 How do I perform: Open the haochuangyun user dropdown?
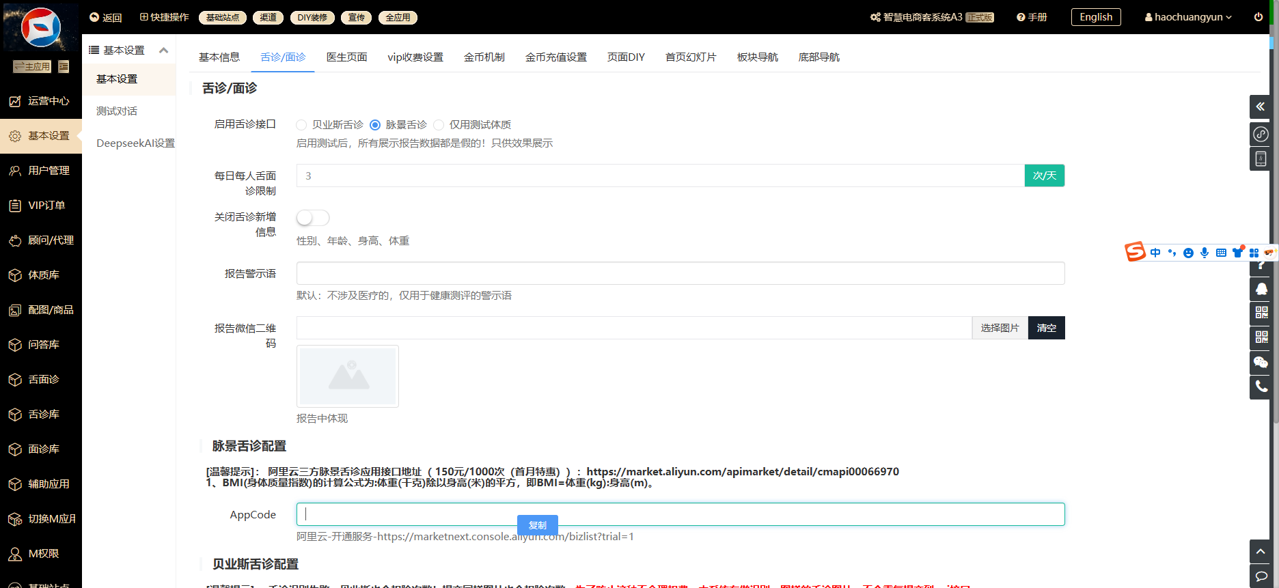(1188, 17)
